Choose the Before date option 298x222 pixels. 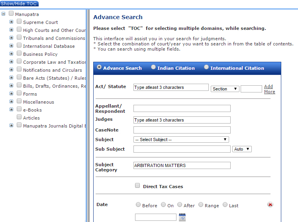coord(138,205)
